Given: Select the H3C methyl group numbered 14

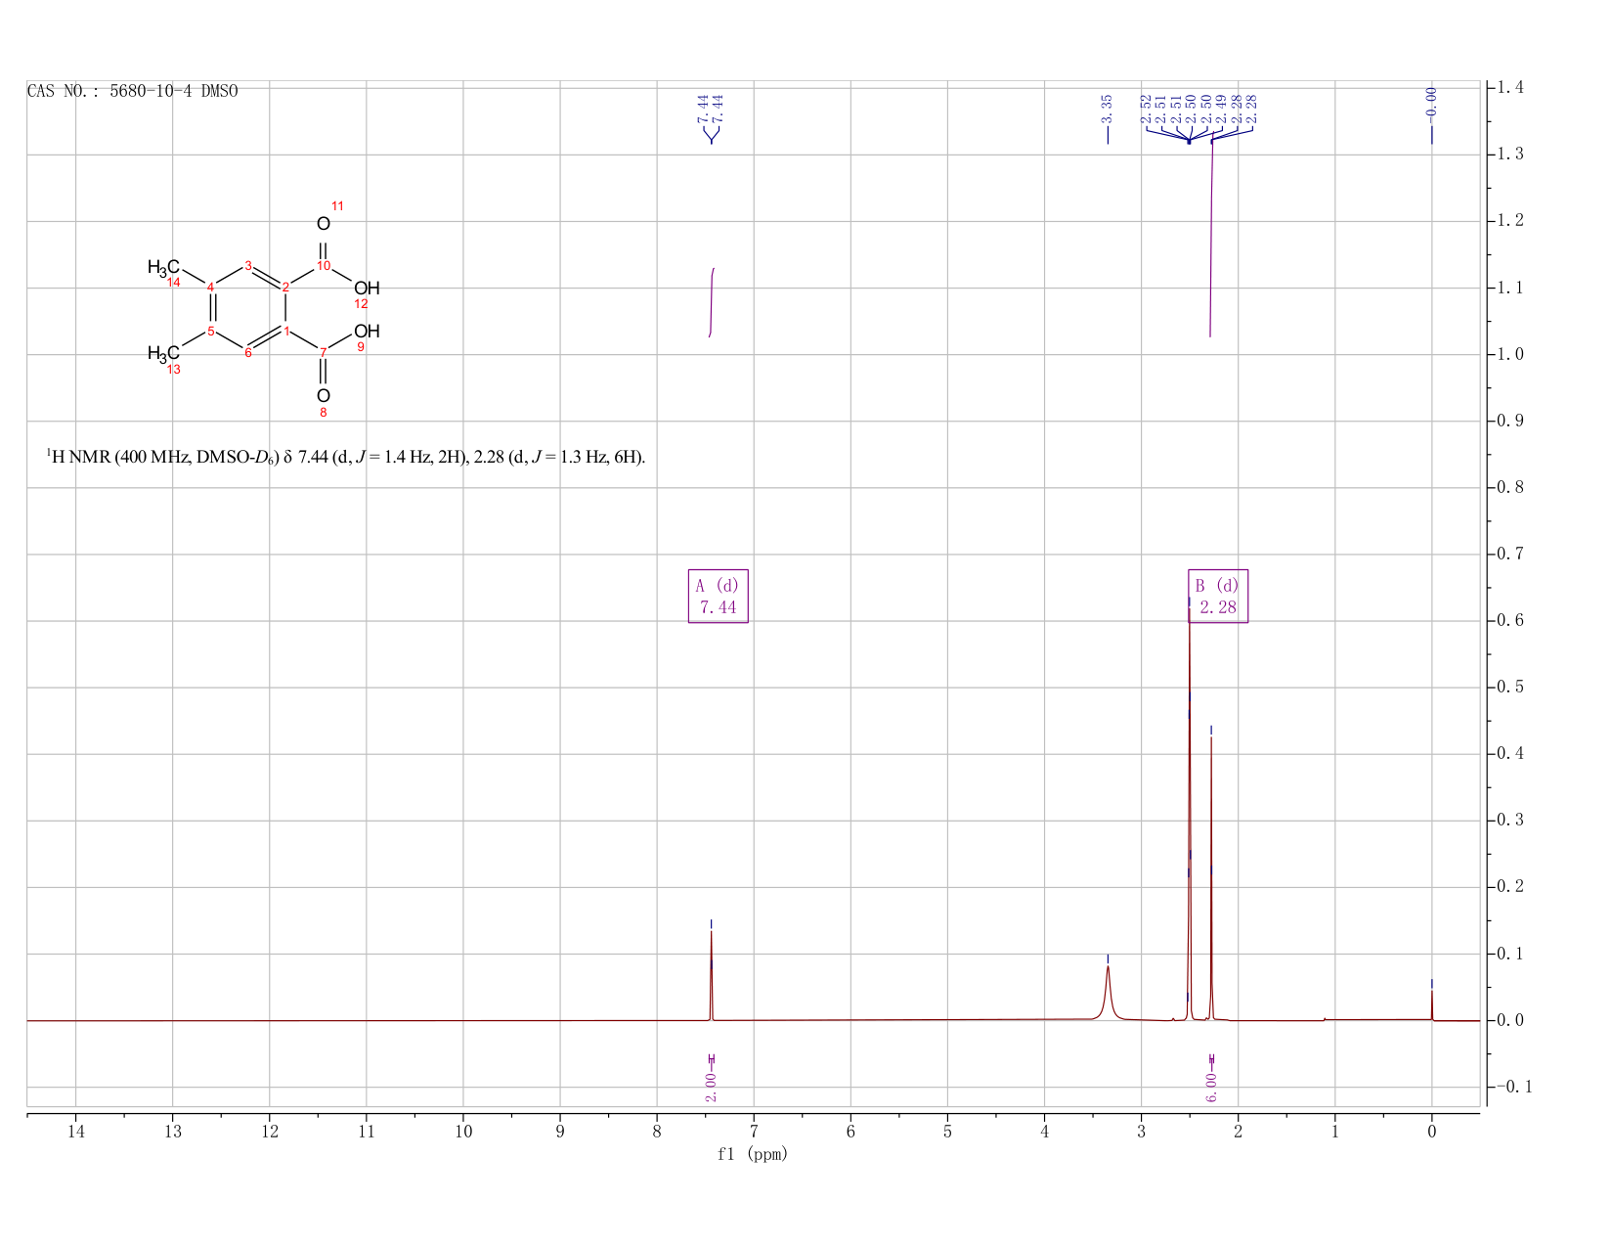Looking at the screenshot, I should point(163,268).
